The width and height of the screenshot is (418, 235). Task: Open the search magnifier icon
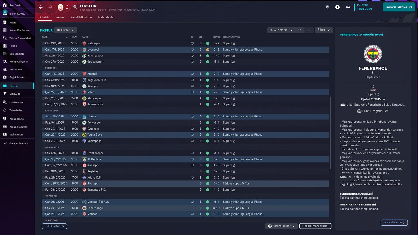tap(75, 7)
